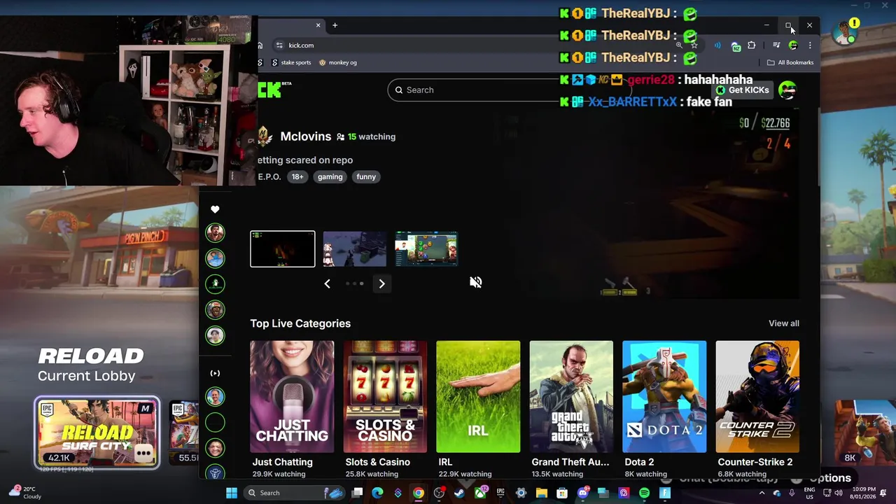Open the Chrome extensions puzzle icon

pyautogui.click(x=752, y=45)
